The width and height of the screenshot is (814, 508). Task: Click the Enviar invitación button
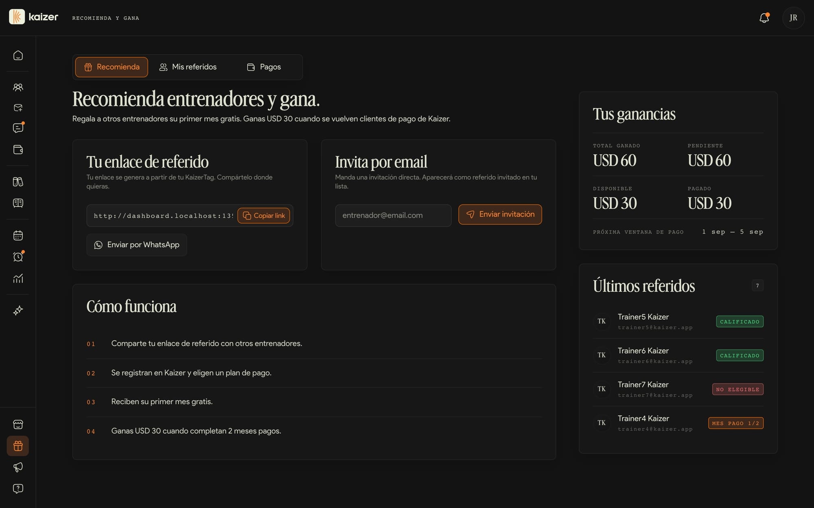[500, 214]
